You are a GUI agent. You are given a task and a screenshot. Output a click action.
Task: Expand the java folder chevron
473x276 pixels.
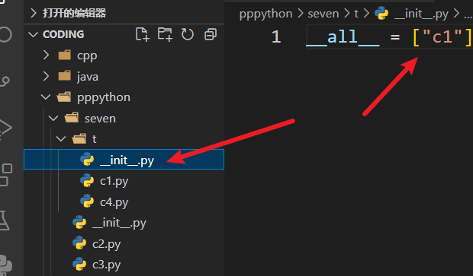46,76
